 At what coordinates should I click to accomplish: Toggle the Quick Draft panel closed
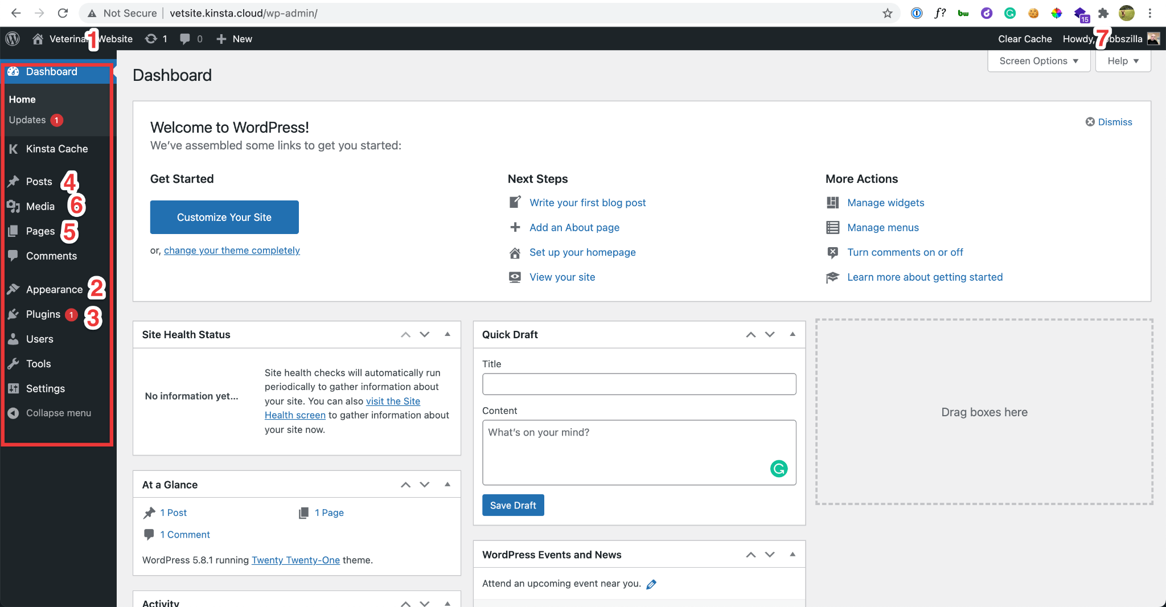coord(793,334)
